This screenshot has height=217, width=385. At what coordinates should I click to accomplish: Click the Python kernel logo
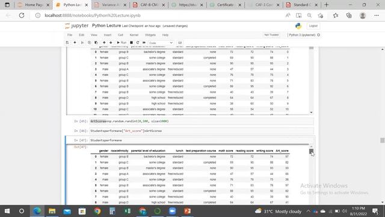(x=298, y=26)
